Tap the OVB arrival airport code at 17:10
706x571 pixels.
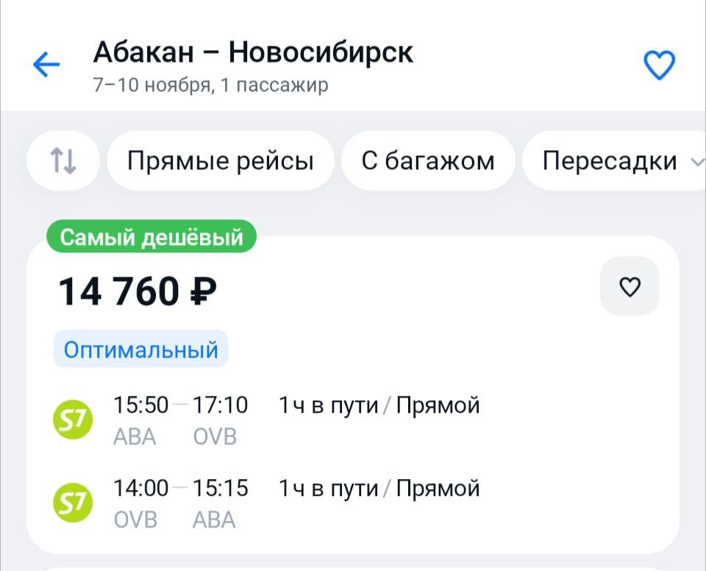[215, 437]
